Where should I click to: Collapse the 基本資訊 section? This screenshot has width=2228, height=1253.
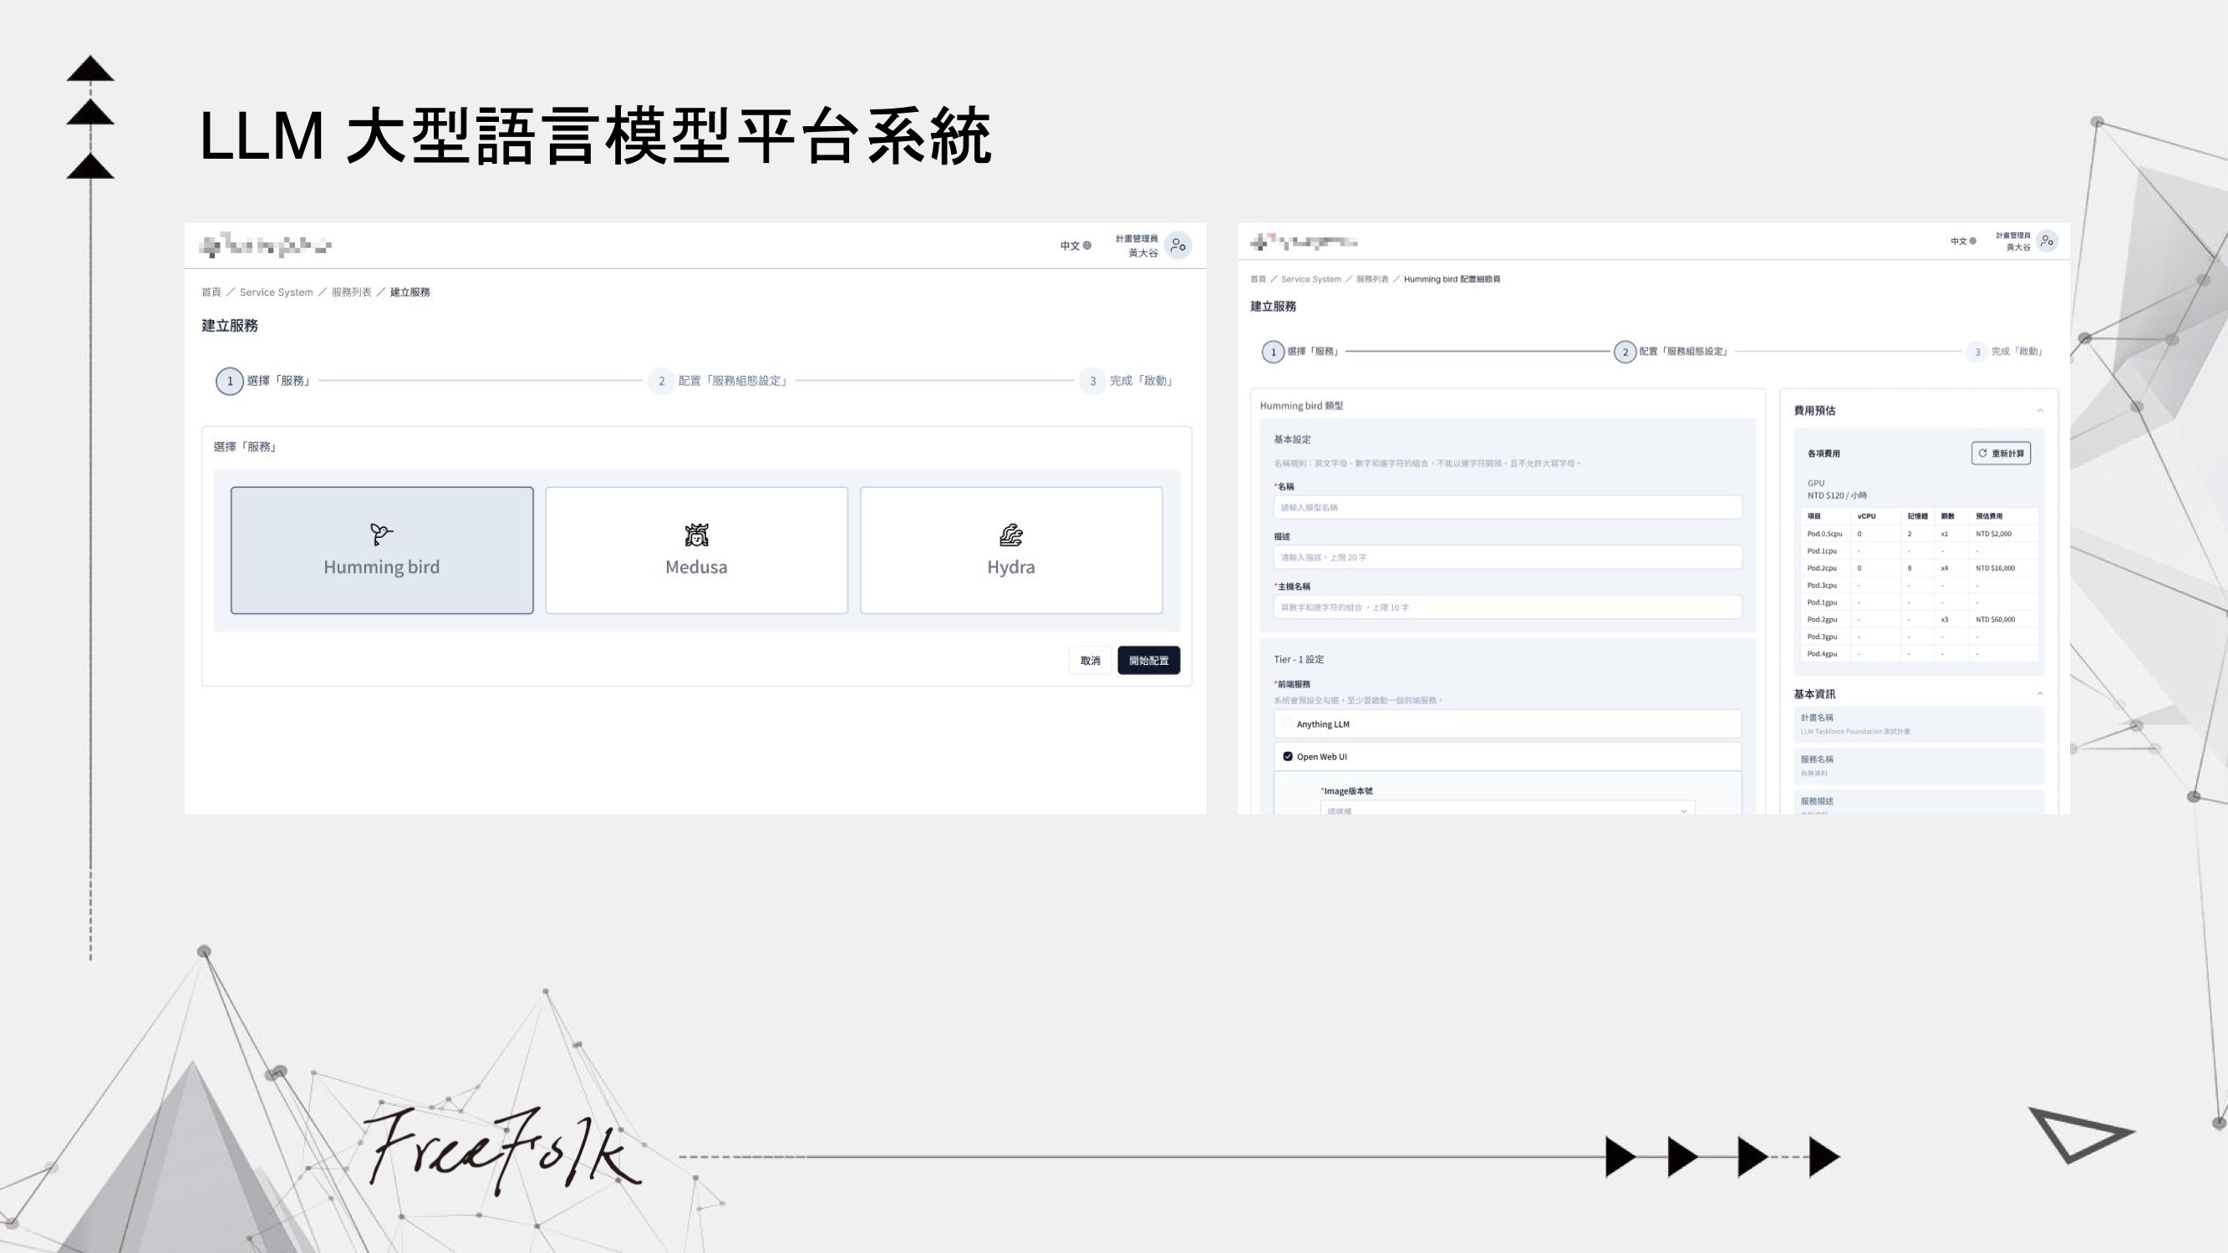coord(2040,692)
